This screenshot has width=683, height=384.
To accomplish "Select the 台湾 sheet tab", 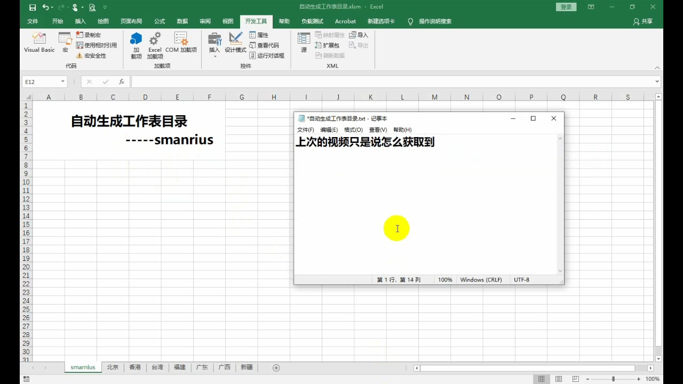I will 157,367.
